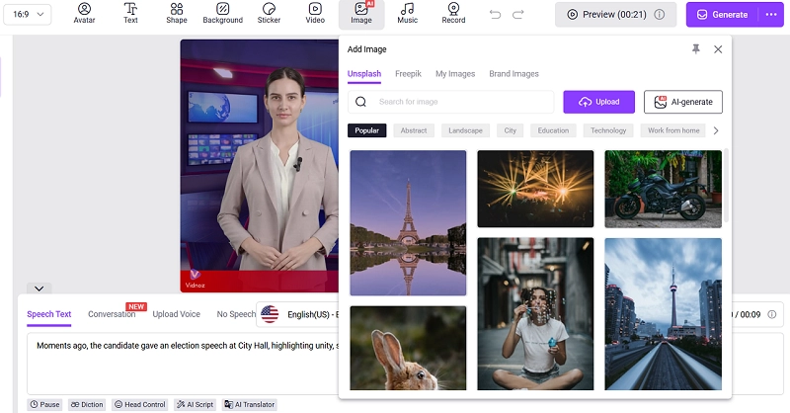Screen dimensions: 790x413
Task: Open the Background tool
Action: click(222, 13)
